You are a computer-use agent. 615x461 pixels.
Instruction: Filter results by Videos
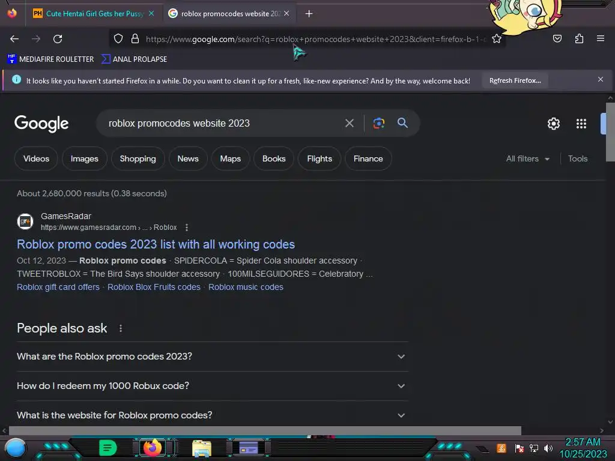coord(36,158)
